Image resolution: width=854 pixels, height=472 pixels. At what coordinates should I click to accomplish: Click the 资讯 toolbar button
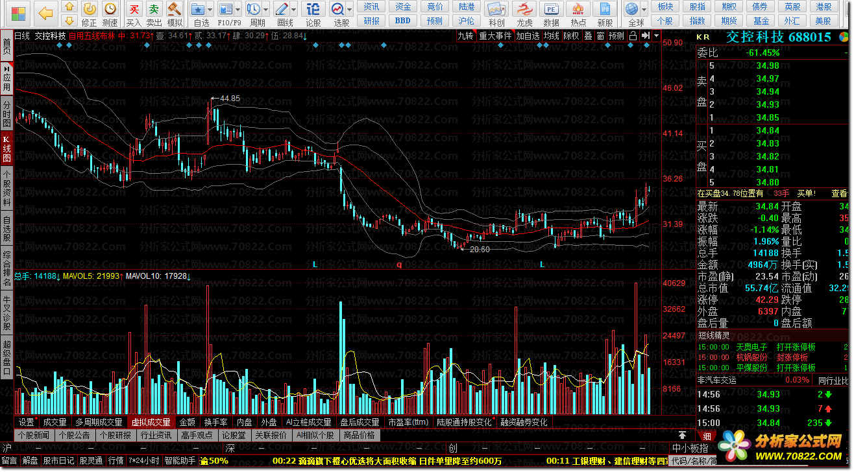372,6
